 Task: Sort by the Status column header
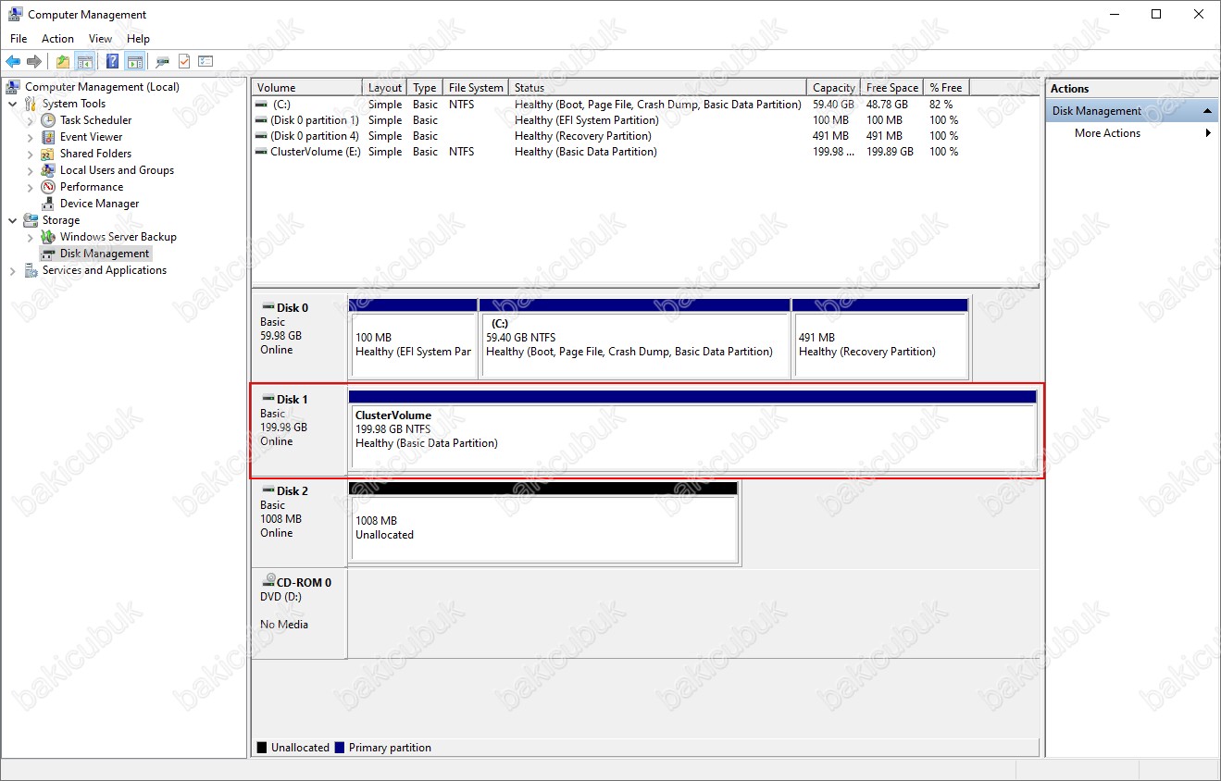point(658,88)
